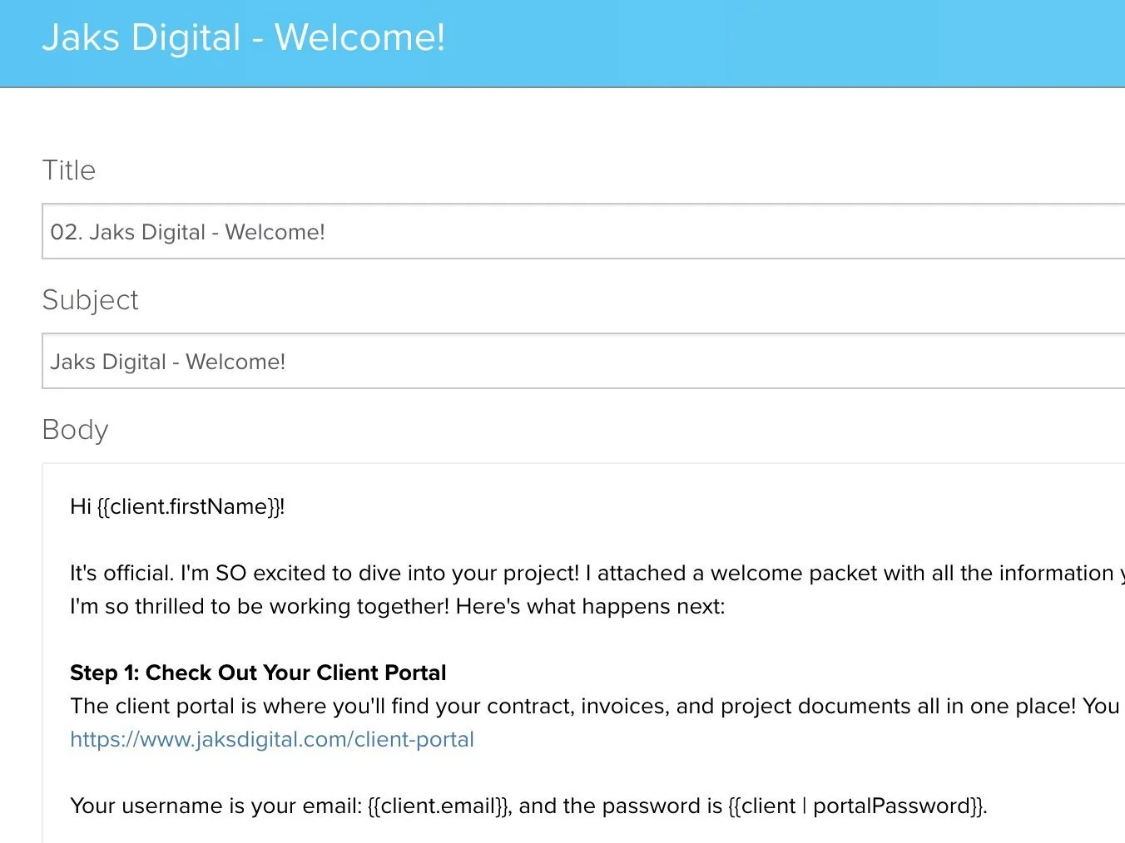Click the Subject label above its field
This screenshot has width=1125, height=843.
point(91,300)
